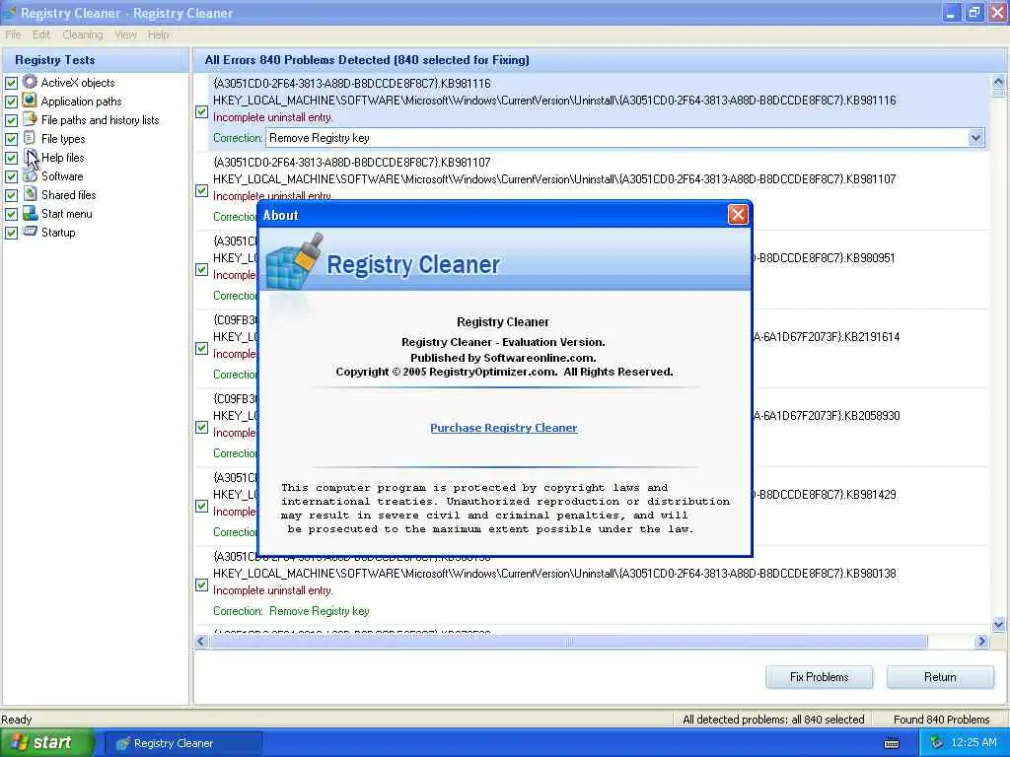Click the Registry Cleaner title bar app icon
The height and width of the screenshot is (757, 1010).
point(10,12)
